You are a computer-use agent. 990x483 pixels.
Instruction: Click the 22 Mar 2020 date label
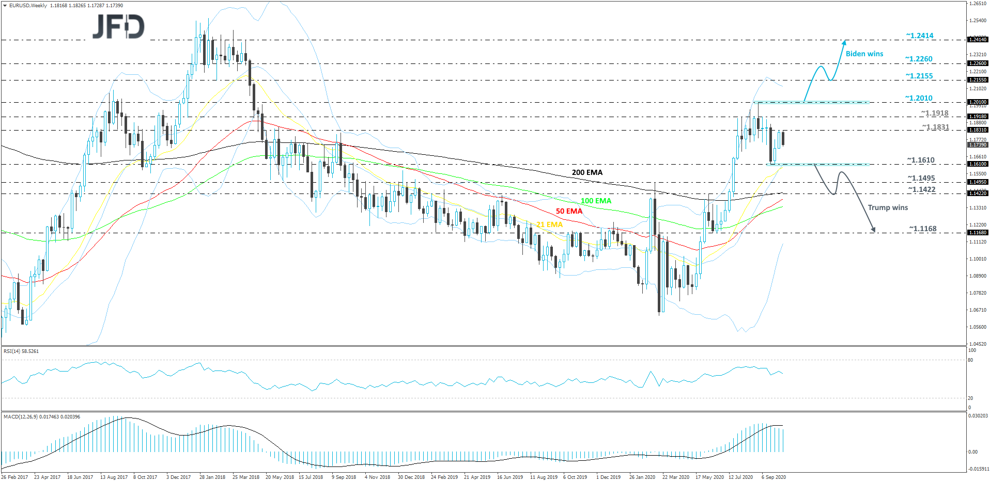[x=676, y=477]
